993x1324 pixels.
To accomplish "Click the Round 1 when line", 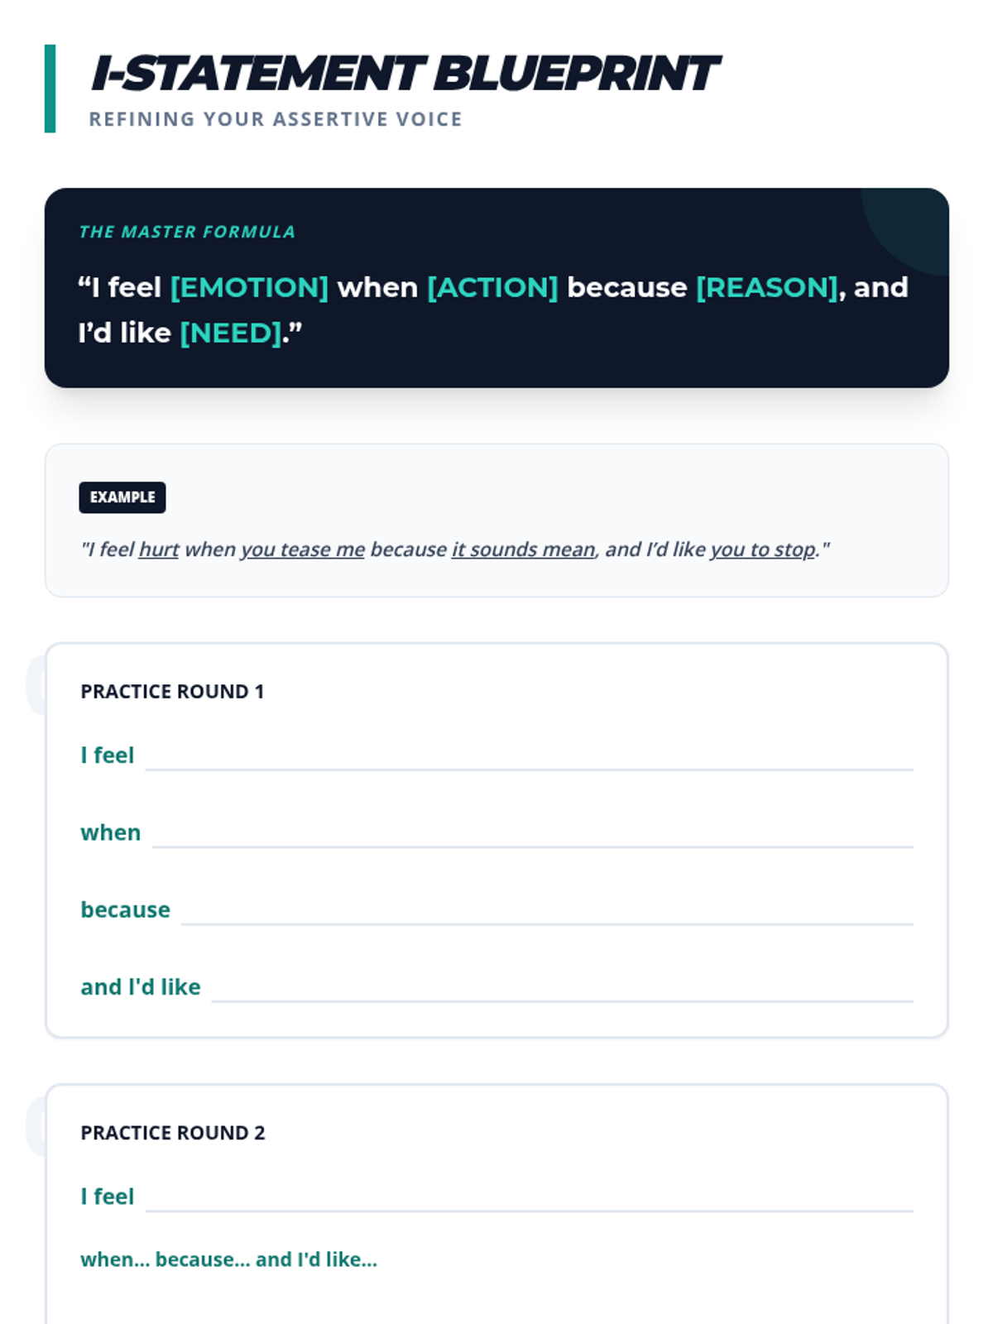I will (x=533, y=833).
